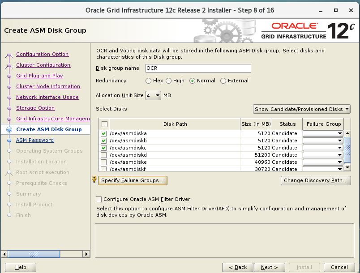Click the Back button

point(238,267)
